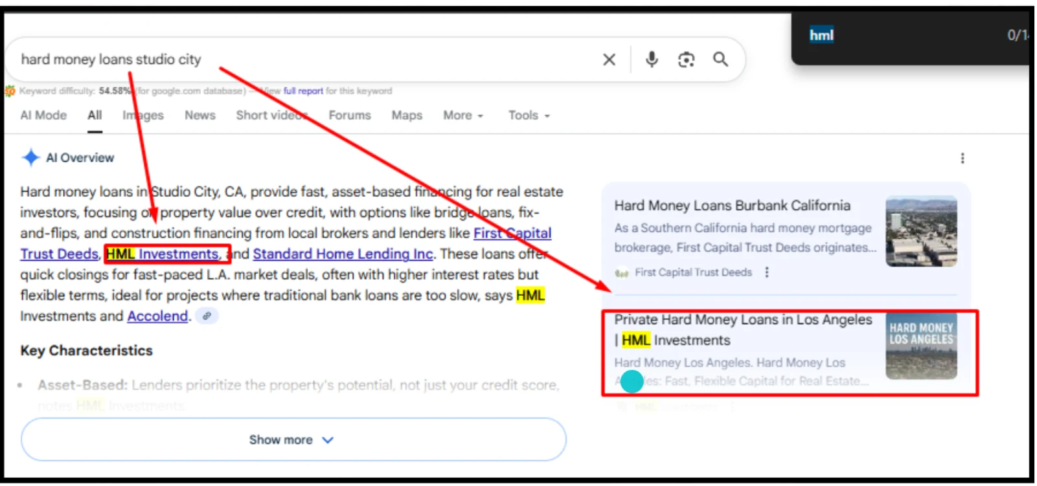Start voice search with microphone icon

(x=652, y=60)
